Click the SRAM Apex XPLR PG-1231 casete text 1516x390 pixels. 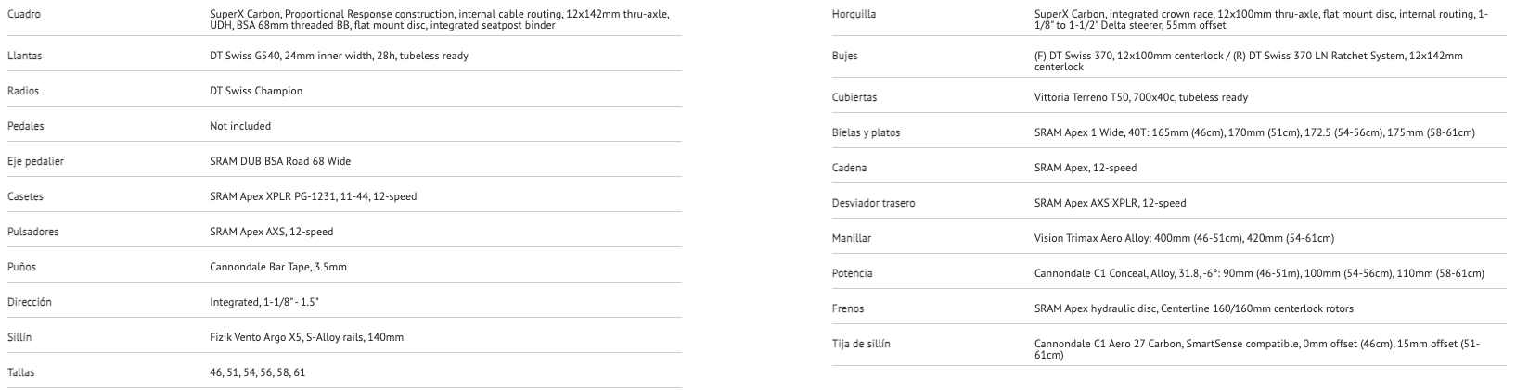313,196
